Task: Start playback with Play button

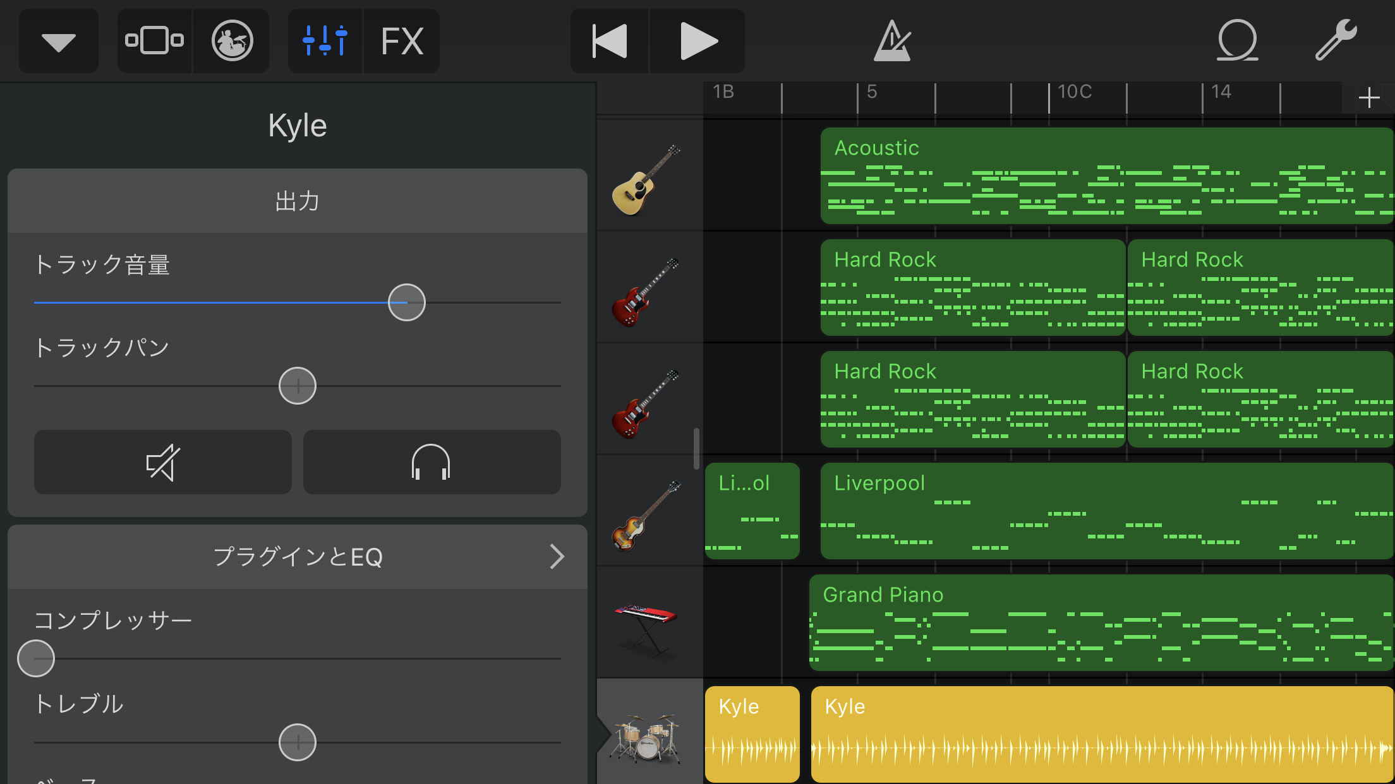Action: [698, 41]
